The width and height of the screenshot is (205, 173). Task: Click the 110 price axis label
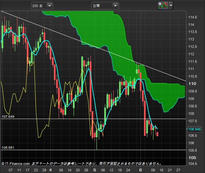coord(192,84)
